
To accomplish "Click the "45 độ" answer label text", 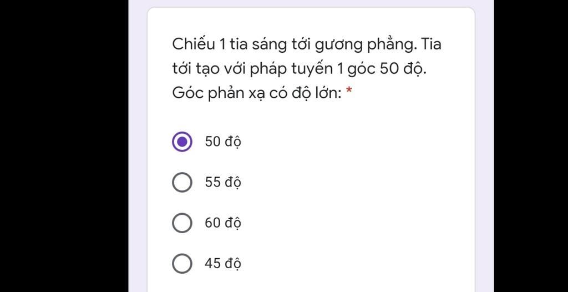I will [223, 263].
